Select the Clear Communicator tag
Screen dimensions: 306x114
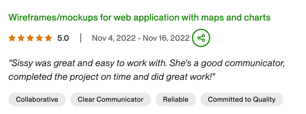tap(110, 99)
